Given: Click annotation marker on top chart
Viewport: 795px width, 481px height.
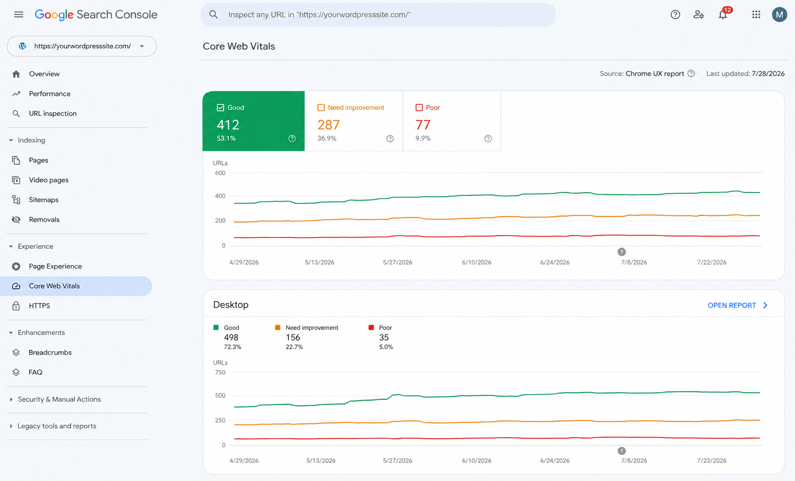Looking at the screenshot, I should tap(622, 252).
